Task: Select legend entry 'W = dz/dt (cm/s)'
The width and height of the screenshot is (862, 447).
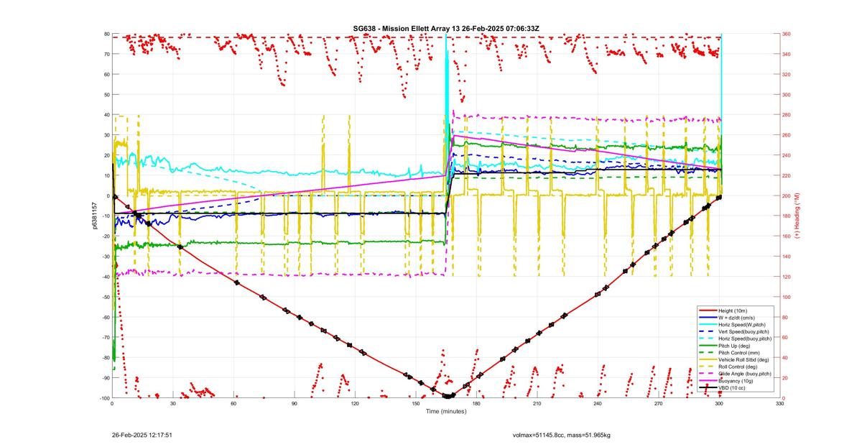Action: [736, 318]
